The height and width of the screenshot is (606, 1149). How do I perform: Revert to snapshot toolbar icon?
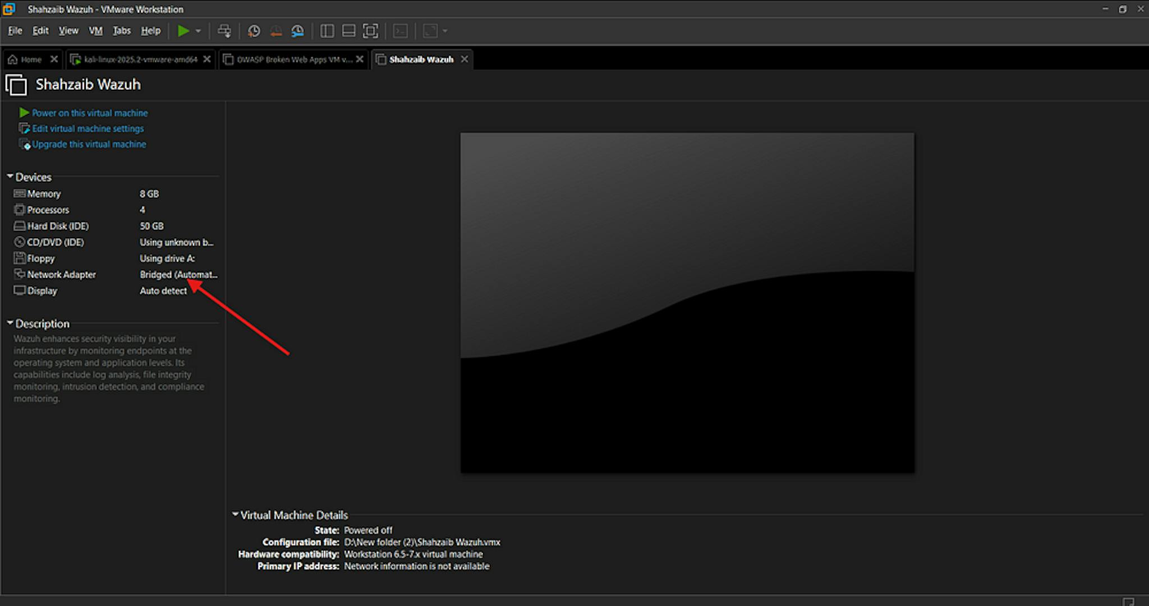click(275, 31)
